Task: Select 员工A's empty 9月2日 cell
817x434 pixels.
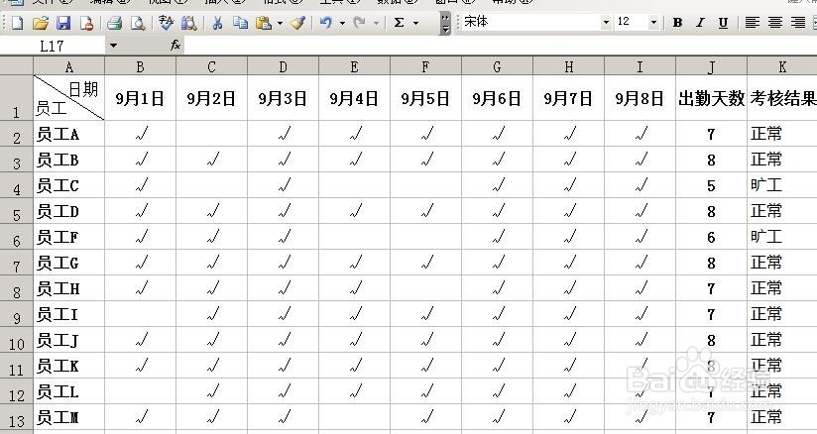Action: click(211, 134)
